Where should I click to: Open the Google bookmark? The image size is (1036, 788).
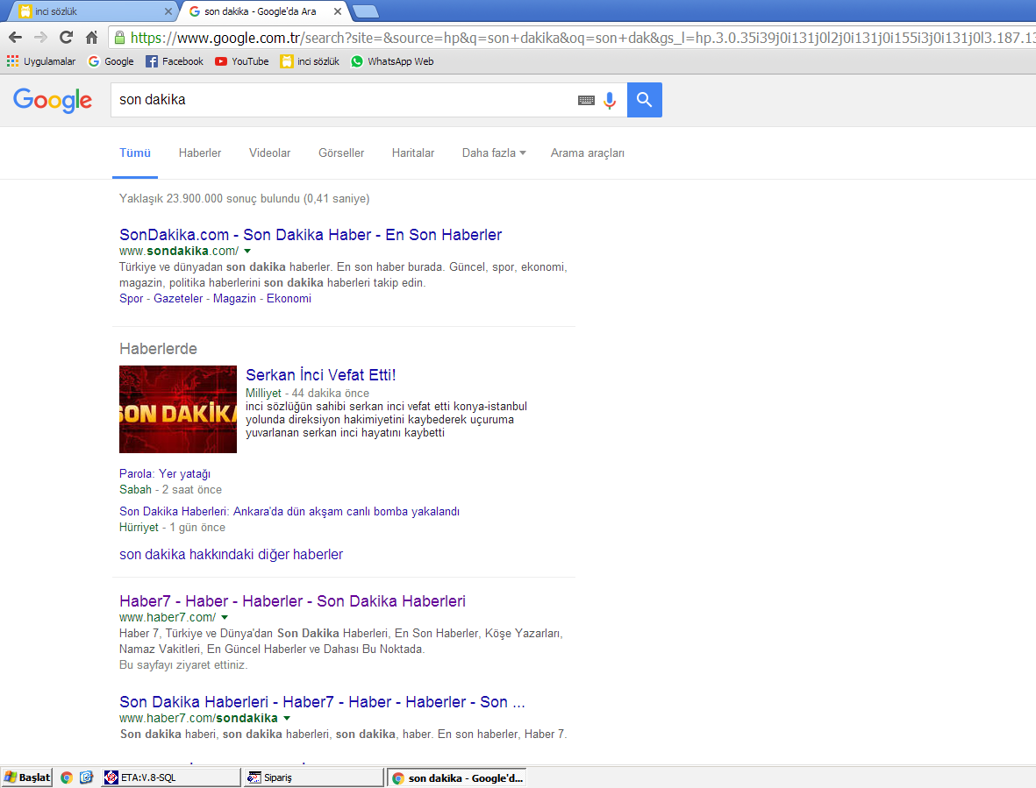111,61
